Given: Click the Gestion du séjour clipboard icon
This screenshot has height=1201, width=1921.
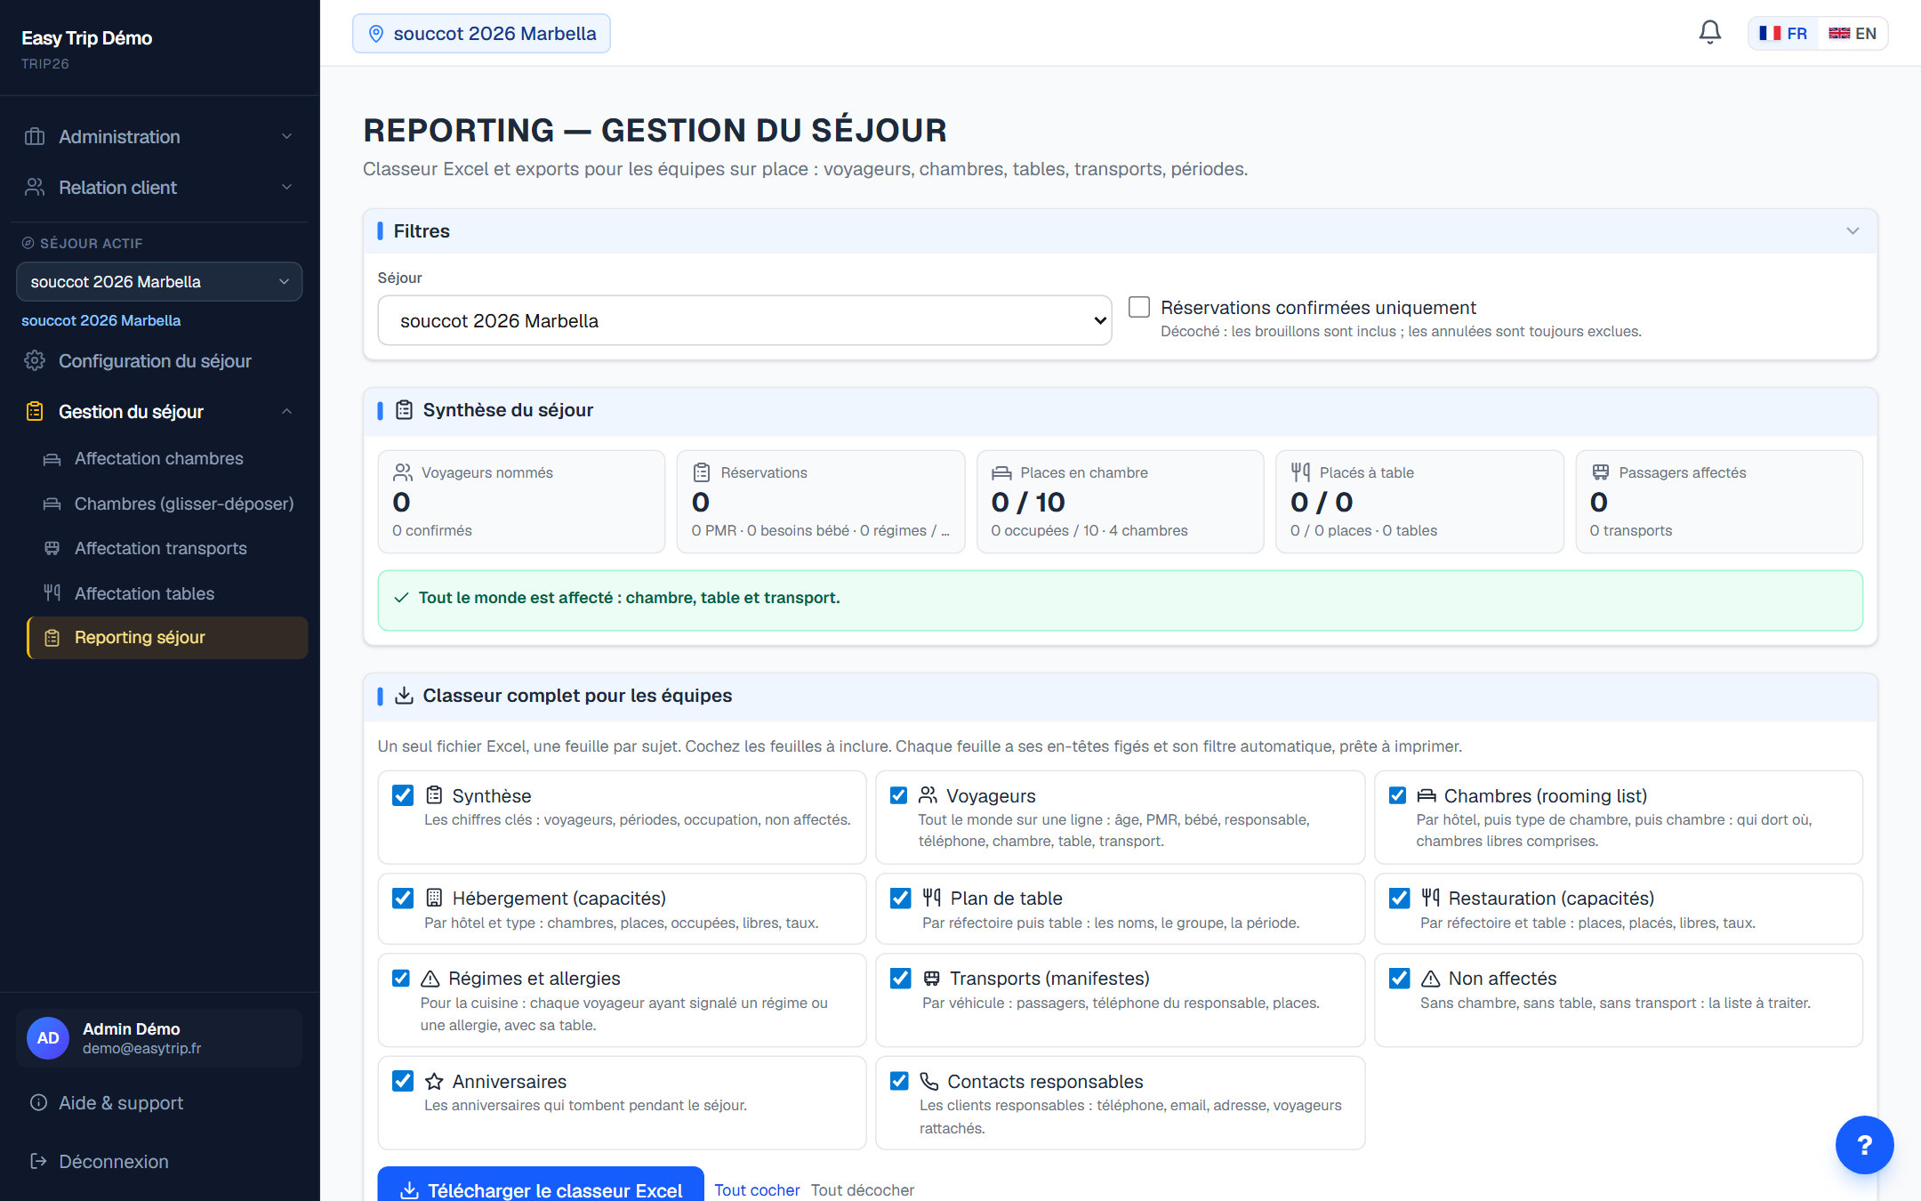Looking at the screenshot, I should coord(35,411).
